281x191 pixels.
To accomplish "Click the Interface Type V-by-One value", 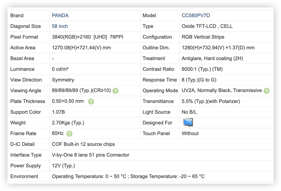I will (x=90, y=155).
